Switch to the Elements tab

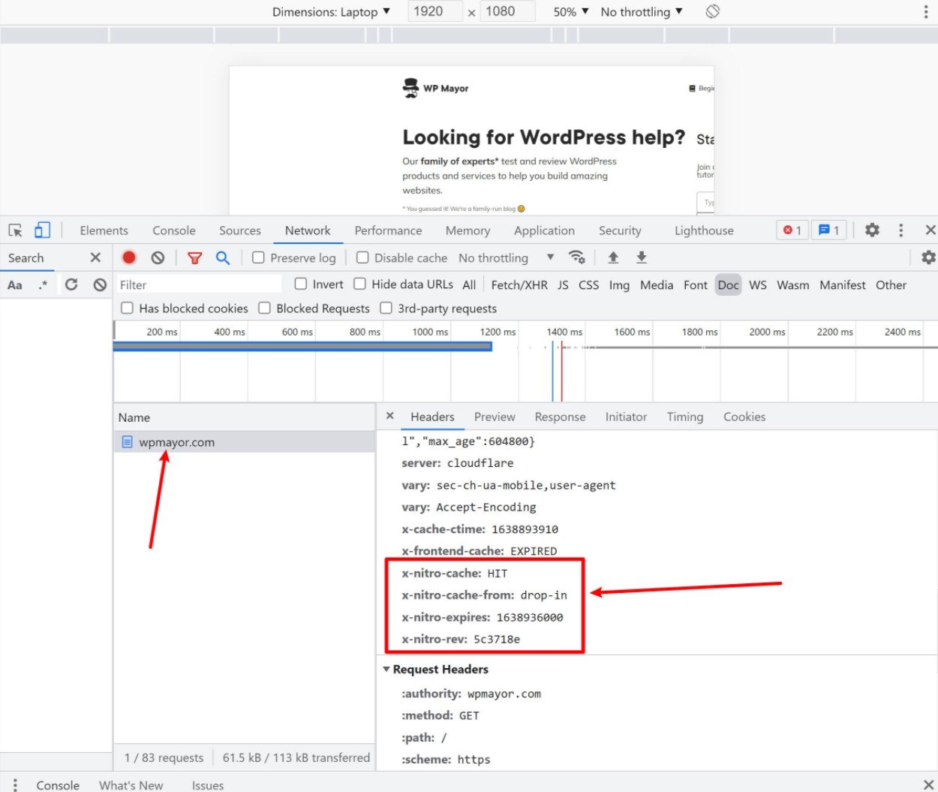(104, 230)
